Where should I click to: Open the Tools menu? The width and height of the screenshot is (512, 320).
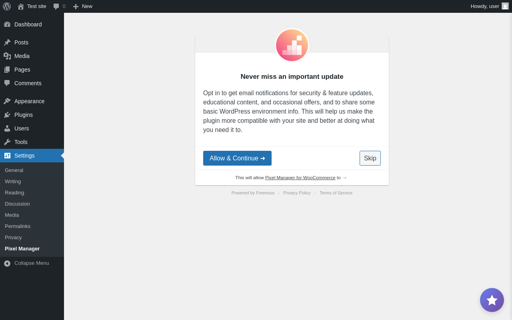(x=32, y=142)
